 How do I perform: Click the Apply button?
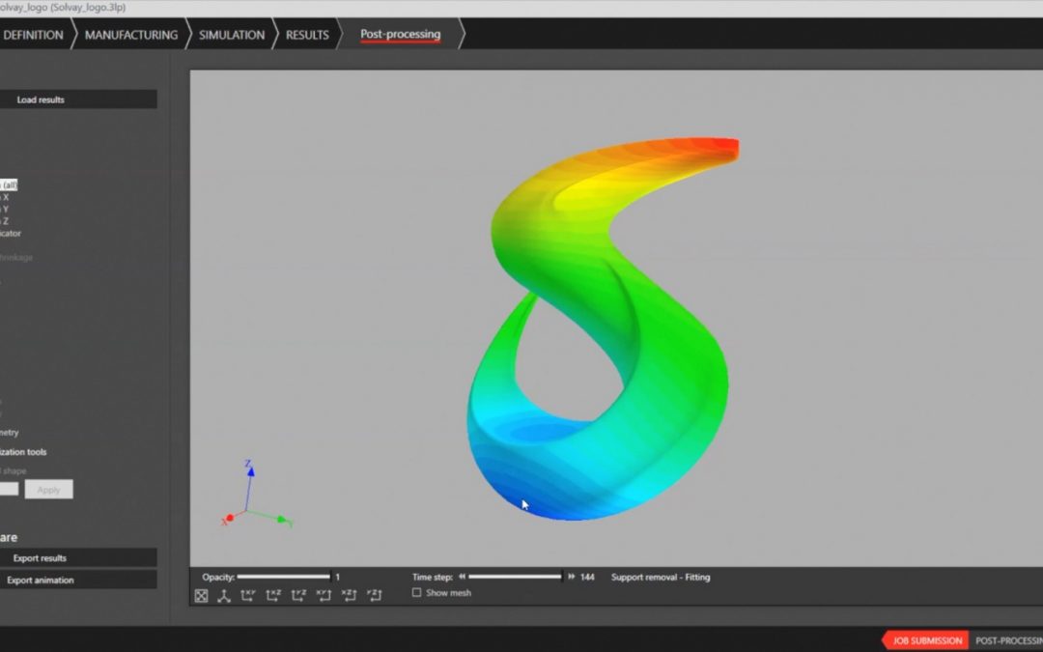click(x=48, y=490)
